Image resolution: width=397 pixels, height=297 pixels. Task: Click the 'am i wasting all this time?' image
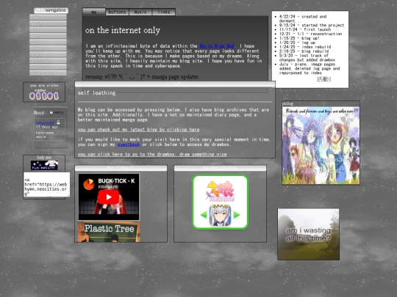point(308,234)
